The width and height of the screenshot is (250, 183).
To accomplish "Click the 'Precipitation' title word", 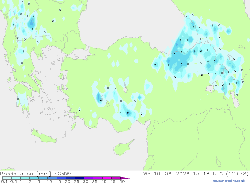I will tap(16, 174).
